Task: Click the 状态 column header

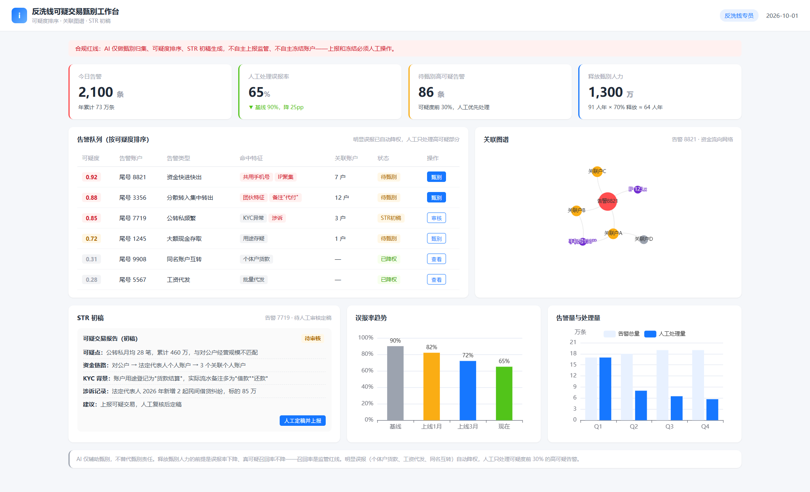Action: [x=383, y=158]
